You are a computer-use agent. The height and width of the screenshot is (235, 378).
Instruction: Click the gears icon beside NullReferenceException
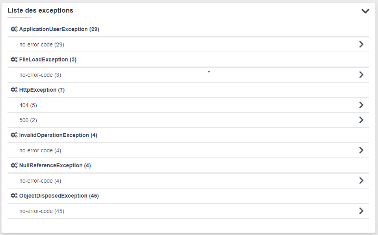tap(14, 165)
